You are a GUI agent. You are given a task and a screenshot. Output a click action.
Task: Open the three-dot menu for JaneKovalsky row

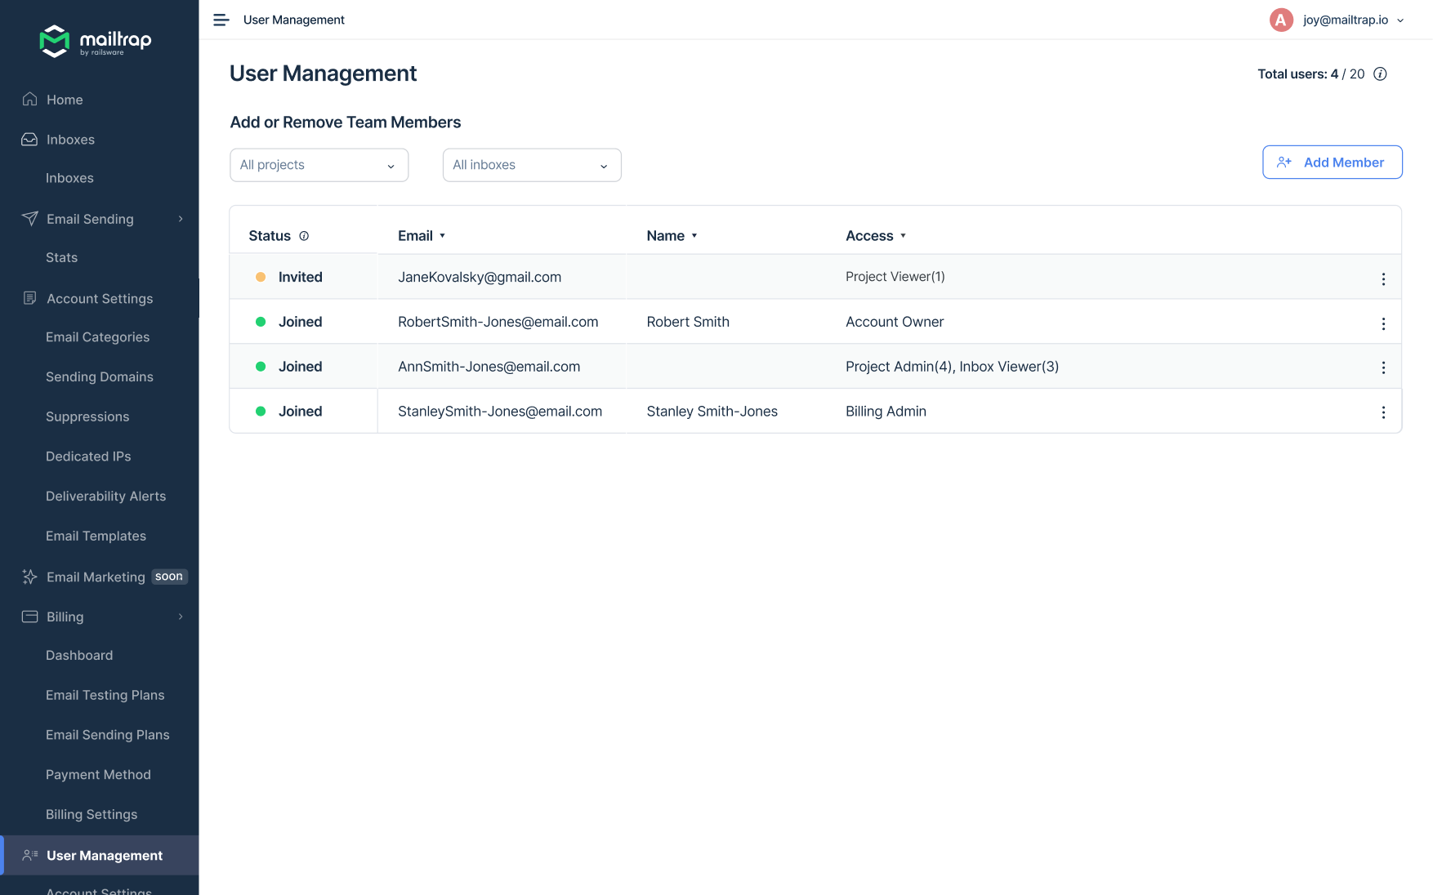pos(1383,279)
